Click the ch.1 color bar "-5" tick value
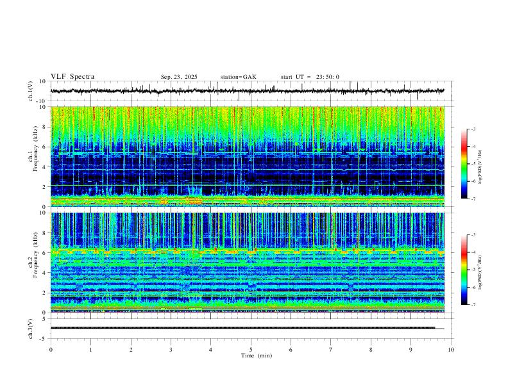This screenshot has width=508, height=392. tap(473, 164)
